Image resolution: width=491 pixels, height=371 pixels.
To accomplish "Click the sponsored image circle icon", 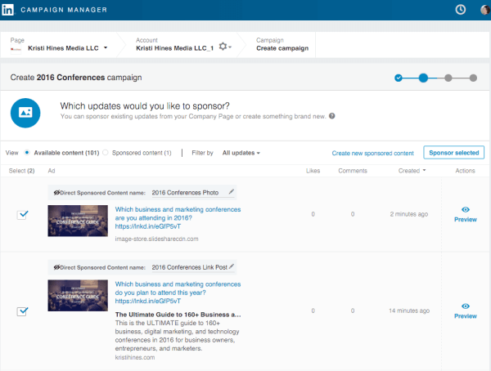I will [x=25, y=113].
